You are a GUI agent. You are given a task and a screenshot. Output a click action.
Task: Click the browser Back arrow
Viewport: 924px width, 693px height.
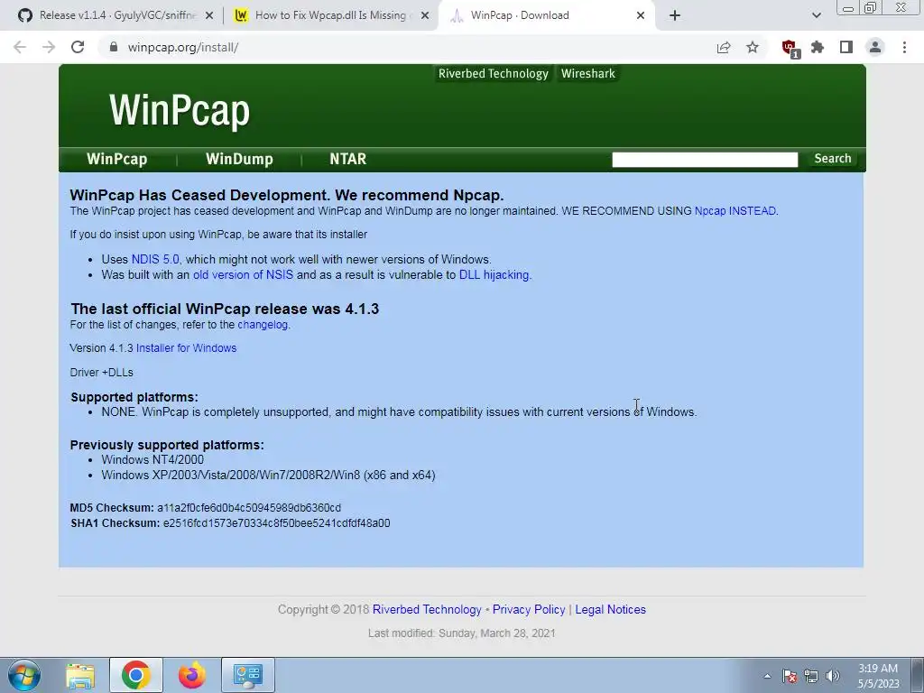pyautogui.click(x=20, y=47)
